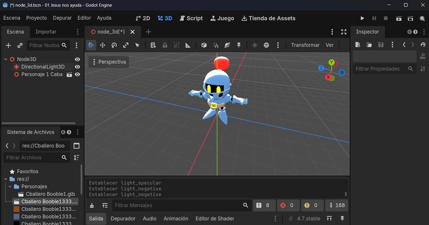
Task: Switch to Script workspace
Action: click(x=191, y=18)
